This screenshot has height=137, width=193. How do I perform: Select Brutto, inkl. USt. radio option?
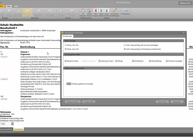click(66, 45)
